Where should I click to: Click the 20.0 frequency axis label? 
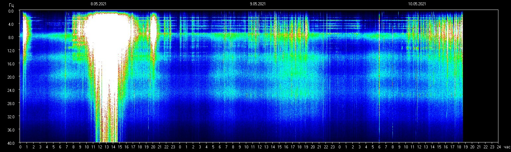coord(11,77)
